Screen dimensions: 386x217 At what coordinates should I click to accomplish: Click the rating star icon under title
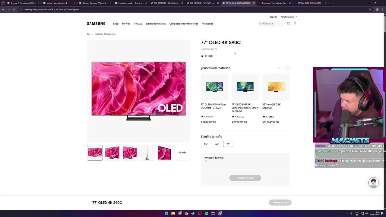[x=202, y=56]
